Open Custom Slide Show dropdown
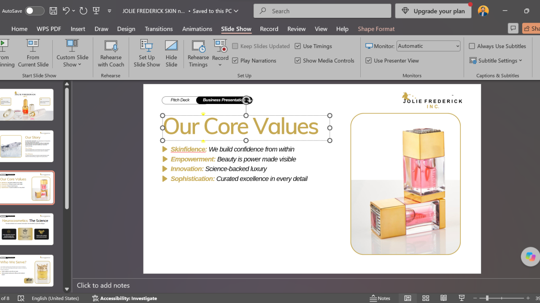 pyautogui.click(x=72, y=53)
